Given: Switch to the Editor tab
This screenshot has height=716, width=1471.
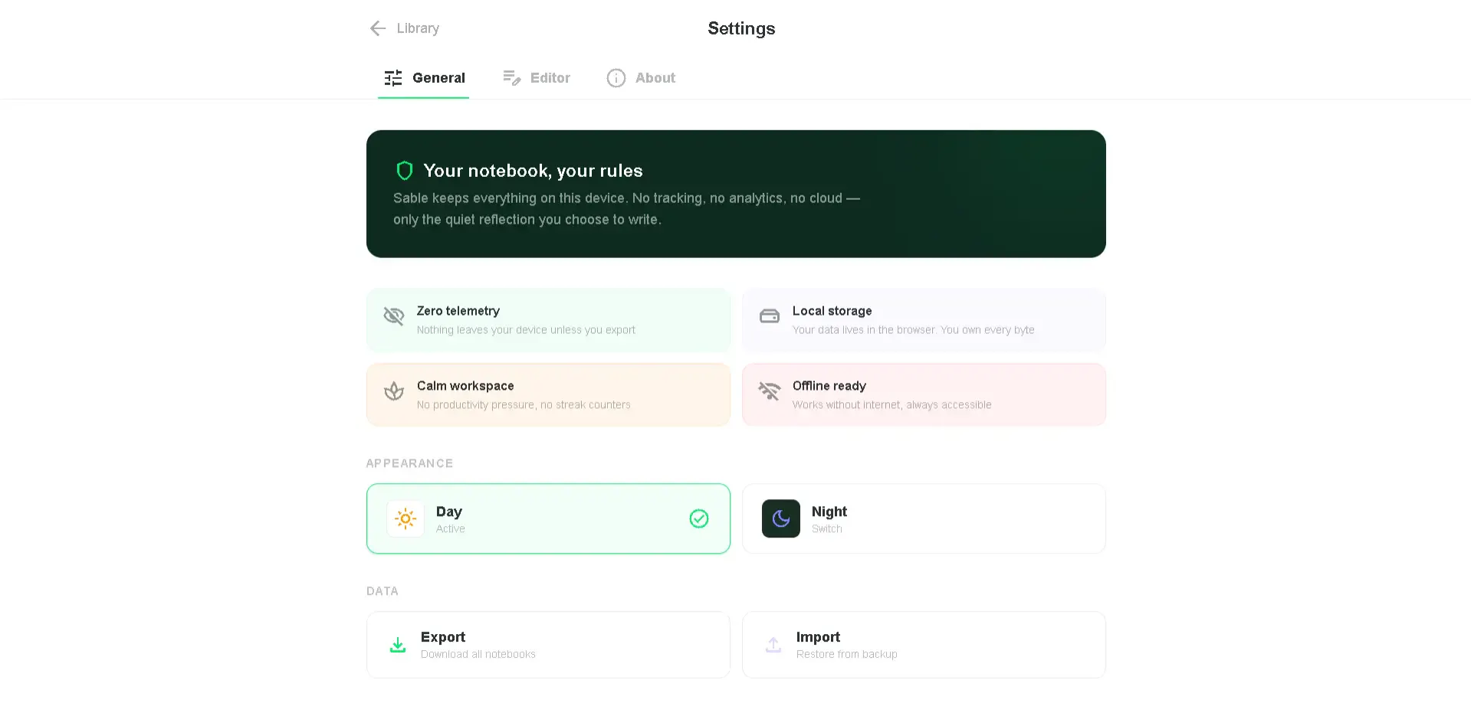Looking at the screenshot, I should [x=537, y=78].
